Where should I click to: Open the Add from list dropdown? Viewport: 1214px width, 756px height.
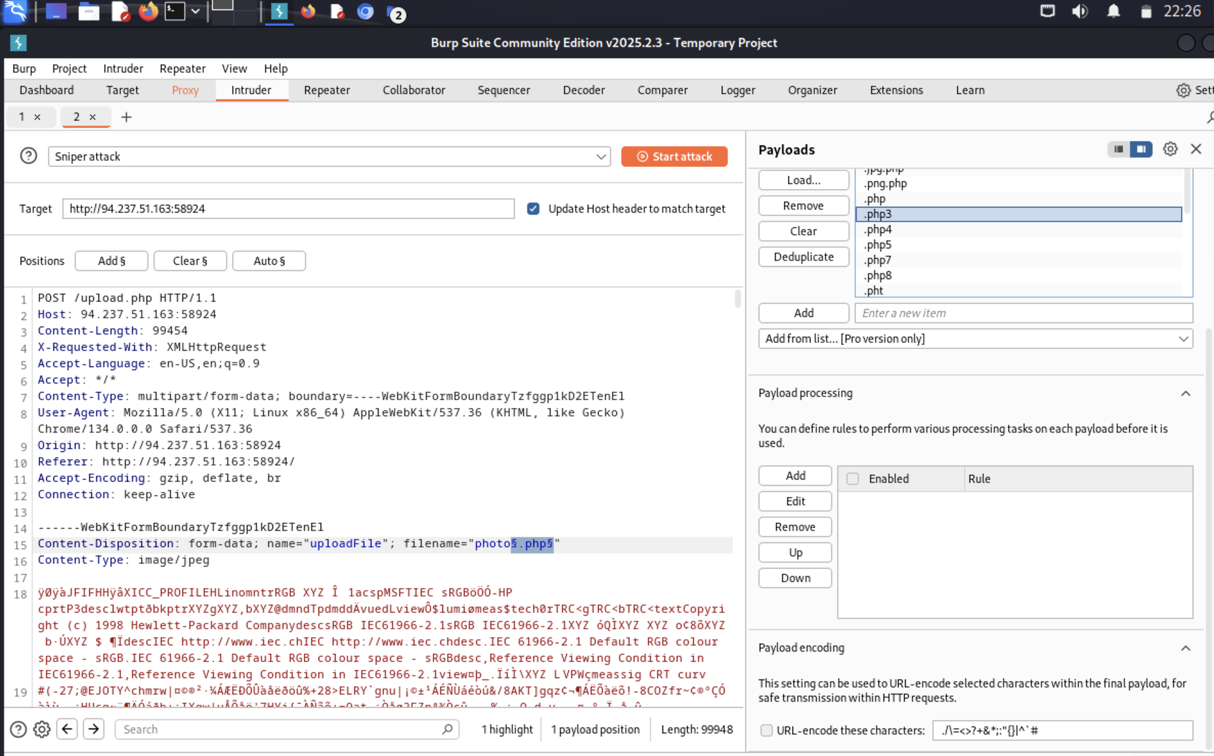(975, 339)
